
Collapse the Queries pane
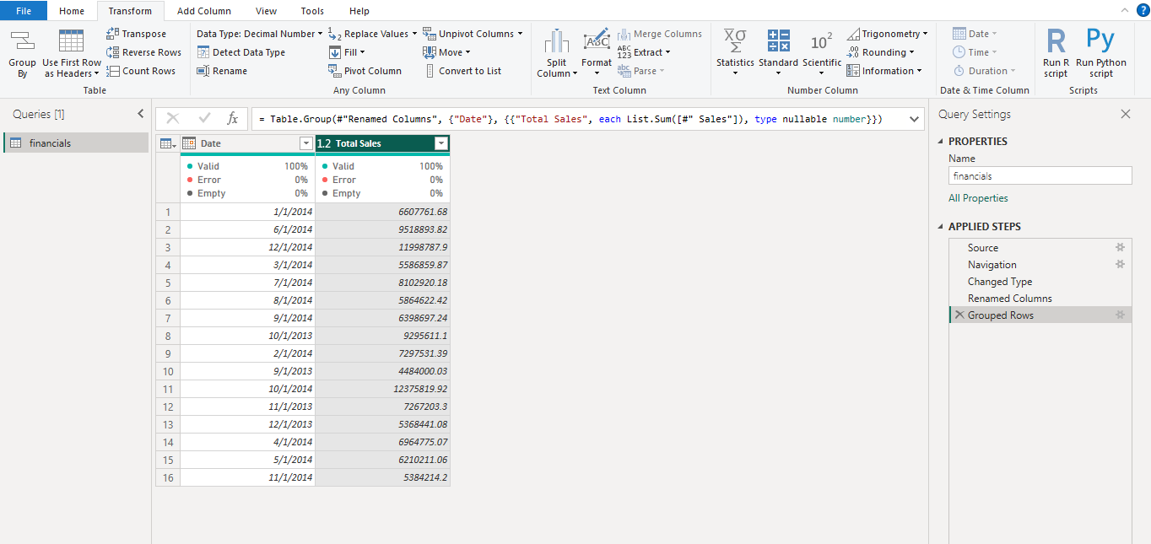140,114
